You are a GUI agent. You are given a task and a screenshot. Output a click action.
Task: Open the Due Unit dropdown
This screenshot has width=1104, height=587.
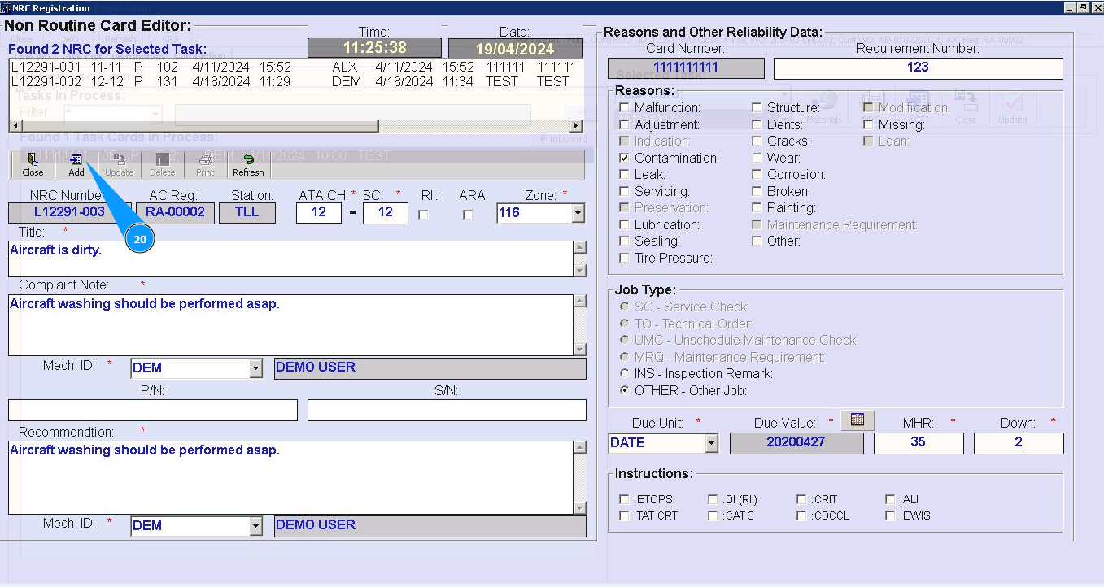(712, 443)
